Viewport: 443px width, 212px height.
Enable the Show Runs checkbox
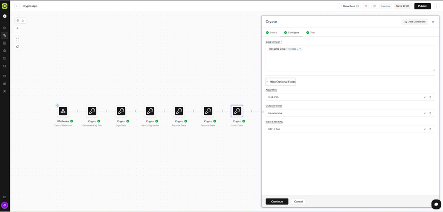click(x=340, y=6)
